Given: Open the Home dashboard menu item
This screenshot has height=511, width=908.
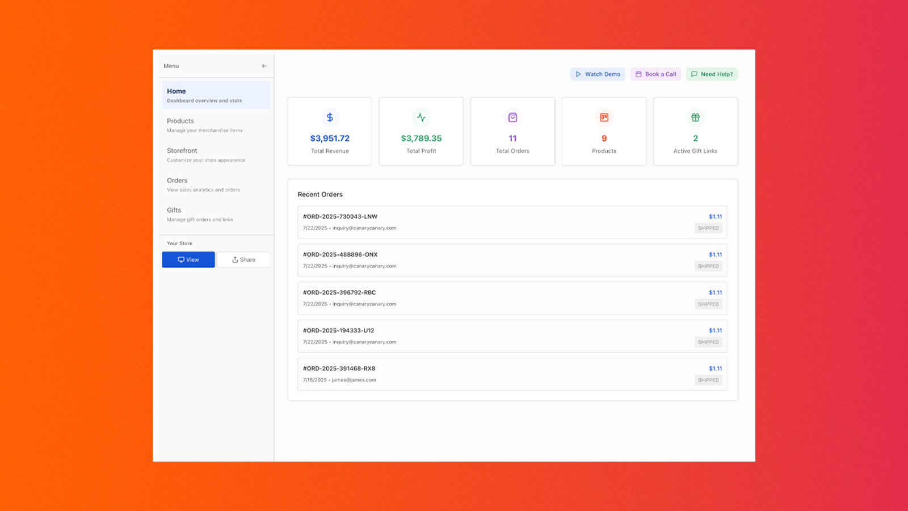Looking at the screenshot, I should point(216,95).
